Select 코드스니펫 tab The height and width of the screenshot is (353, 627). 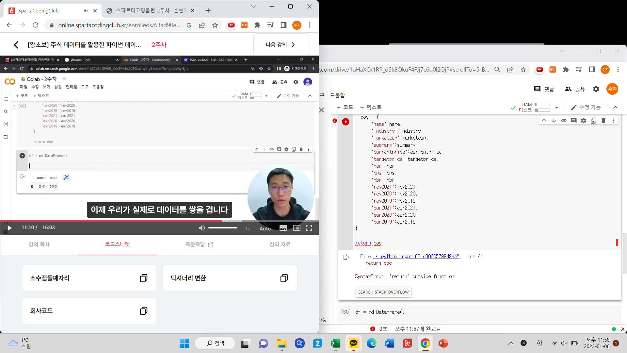click(117, 244)
